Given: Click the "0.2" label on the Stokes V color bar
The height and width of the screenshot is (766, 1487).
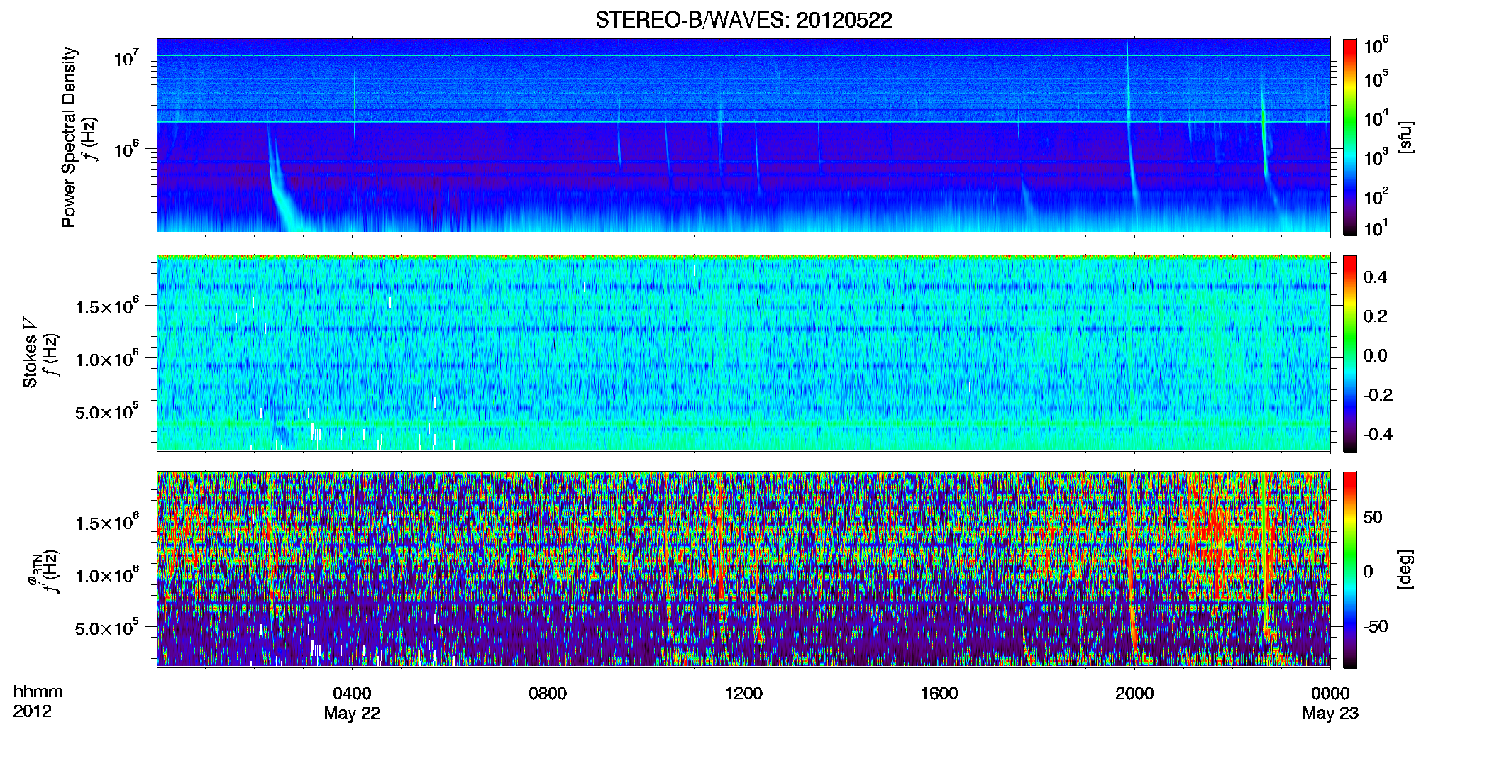Looking at the screenshot, I should point(1375,316).
